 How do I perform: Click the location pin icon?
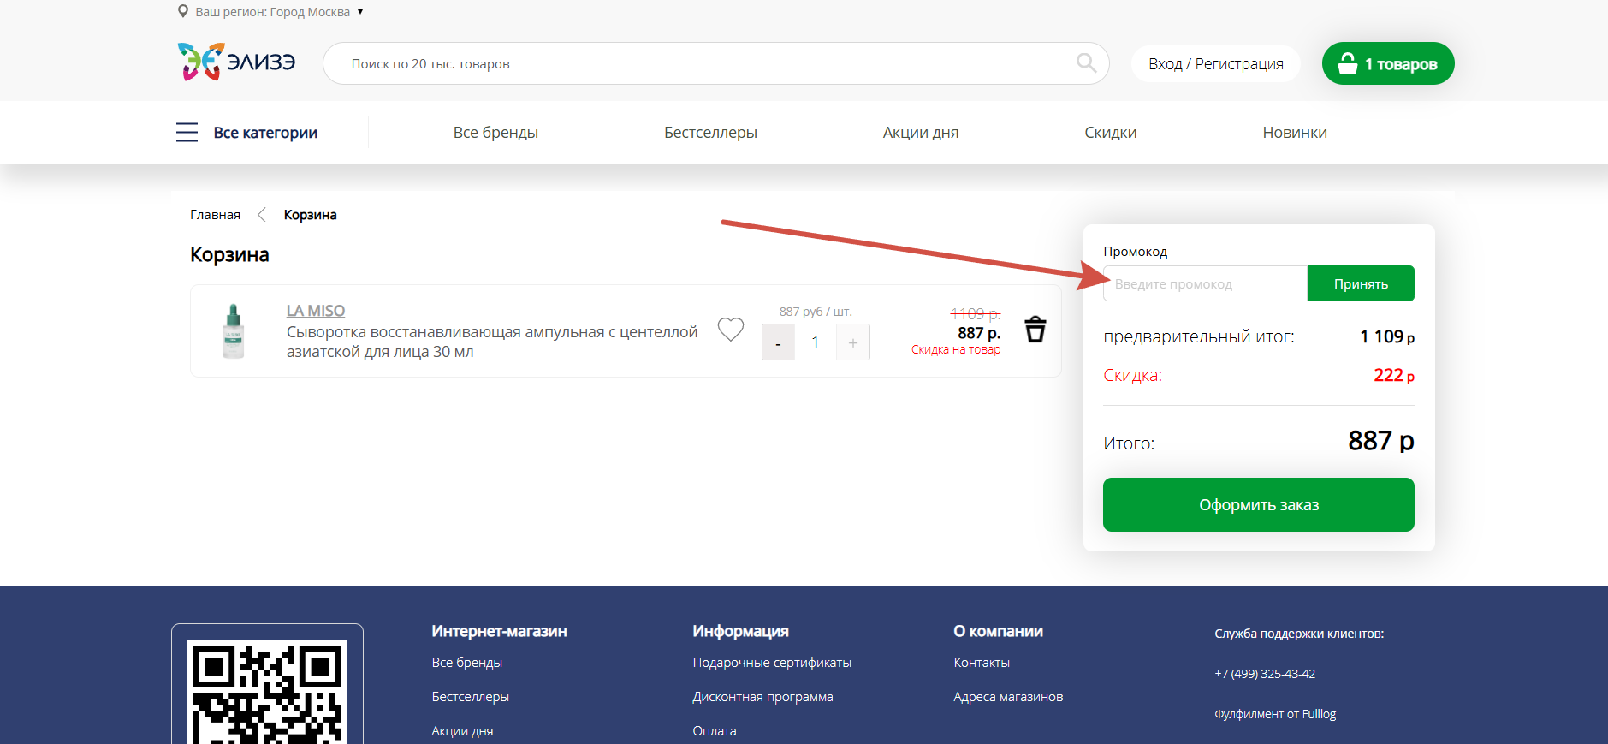pyautogui.click(x=183, y=11)
